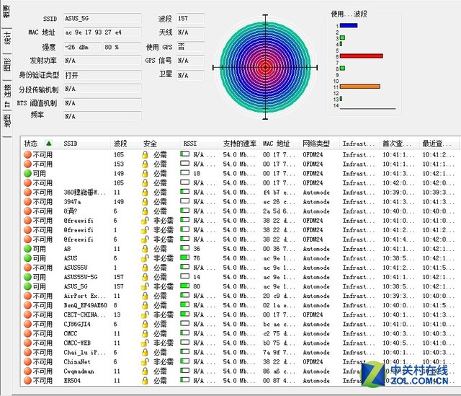This screenshot has width=461, height=396.
Task: Click the MAC 地址 field in details
Action: 102,32
